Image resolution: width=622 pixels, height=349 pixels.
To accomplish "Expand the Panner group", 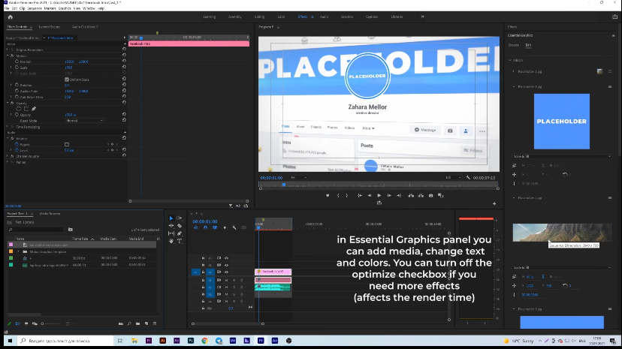I will 8,162.
